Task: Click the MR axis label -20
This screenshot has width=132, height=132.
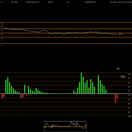Action: [129, 100]
